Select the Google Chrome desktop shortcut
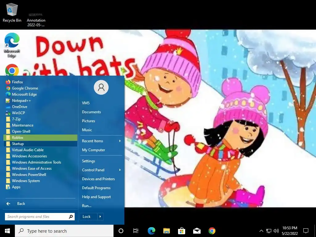This screenshot has width=316, height=237. [x=12, y=70]
